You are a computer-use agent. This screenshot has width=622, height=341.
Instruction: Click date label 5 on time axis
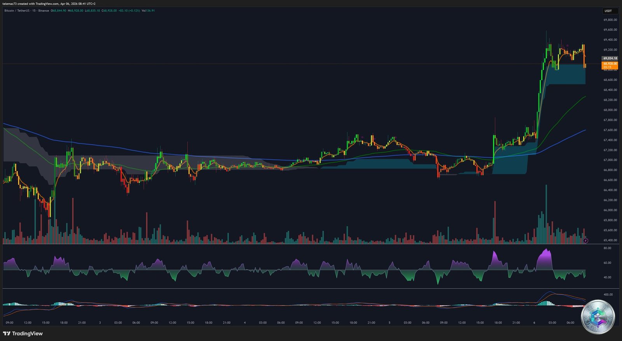pyautogui.click(x=389, y=323)
